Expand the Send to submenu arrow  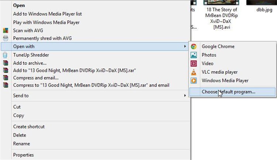click(185, 95)
